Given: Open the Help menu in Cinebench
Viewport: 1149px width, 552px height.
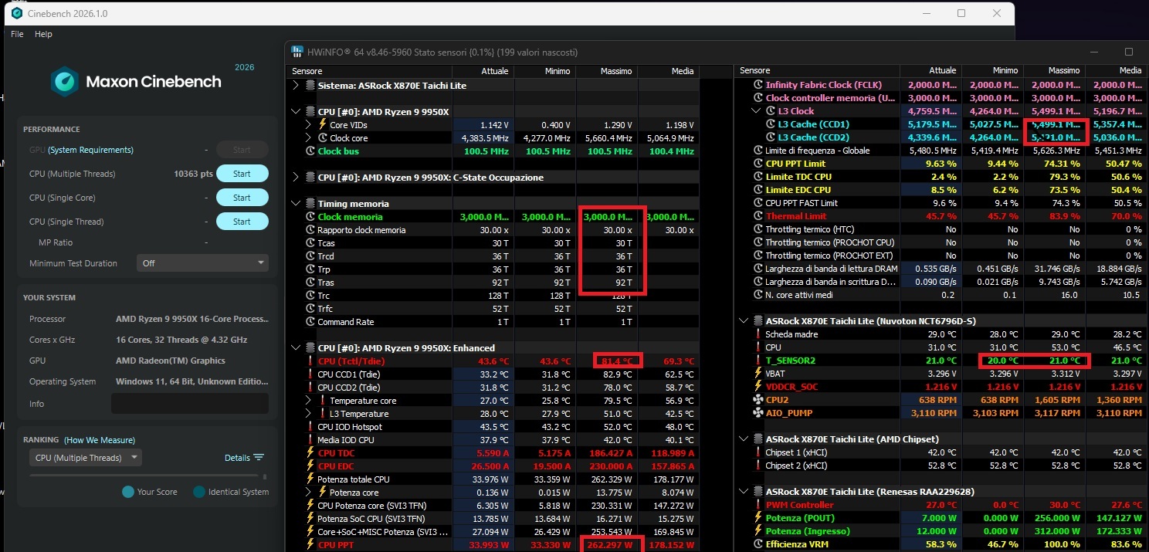Looking at the screenshot, I should pyautogui.click(x=43, y=34).
